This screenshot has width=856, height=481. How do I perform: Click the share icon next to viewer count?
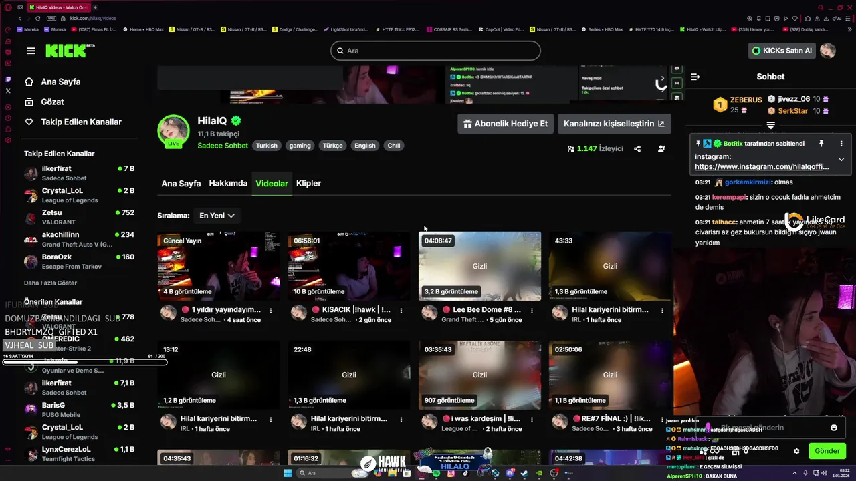[637, 149]
